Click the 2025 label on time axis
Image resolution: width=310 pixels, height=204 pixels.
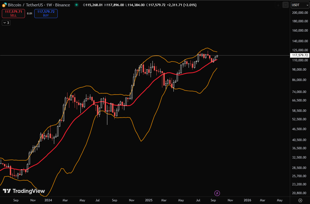pyautogui.click(x=149, y=200)
